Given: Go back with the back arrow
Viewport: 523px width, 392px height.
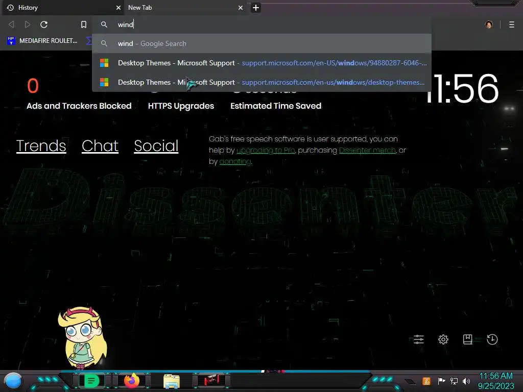Looking at the screenshot, I should click(11, 24).
